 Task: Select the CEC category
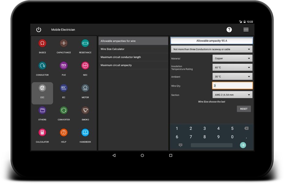coord(42,93)
